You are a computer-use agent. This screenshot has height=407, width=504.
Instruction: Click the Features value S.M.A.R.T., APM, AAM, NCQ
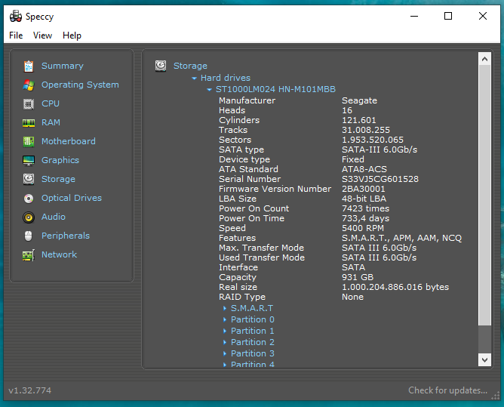tap(401, 238)
